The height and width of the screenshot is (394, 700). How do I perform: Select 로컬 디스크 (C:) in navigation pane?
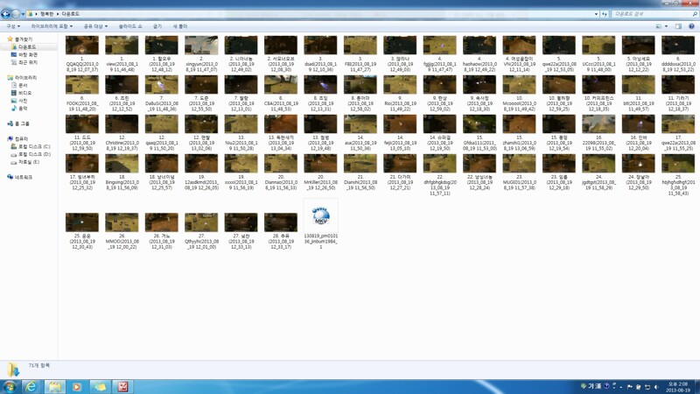click(x=34, y=146)
